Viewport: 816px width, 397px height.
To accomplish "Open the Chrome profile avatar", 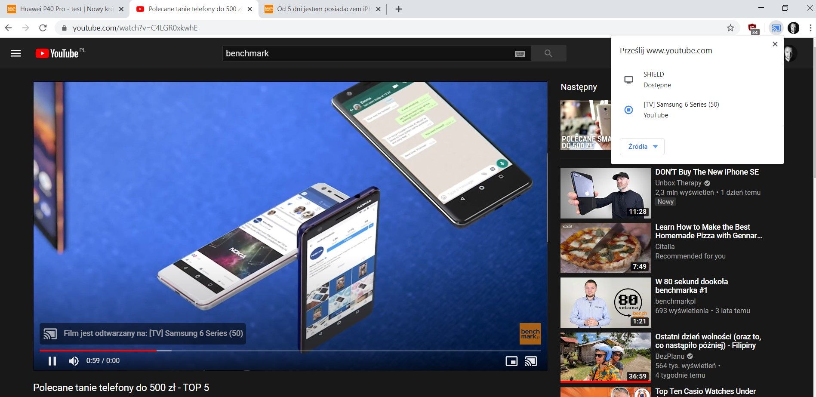I will coord(794,28).
